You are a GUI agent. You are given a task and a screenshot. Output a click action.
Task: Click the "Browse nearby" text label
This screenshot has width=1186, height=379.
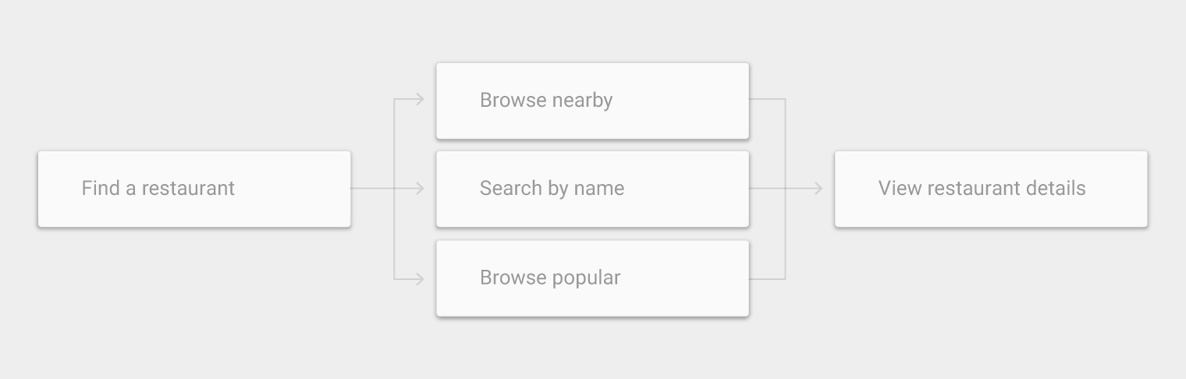pos(546,100)
